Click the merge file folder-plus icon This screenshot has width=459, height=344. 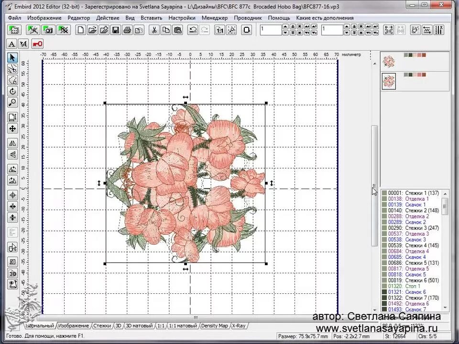click(104, 30)
